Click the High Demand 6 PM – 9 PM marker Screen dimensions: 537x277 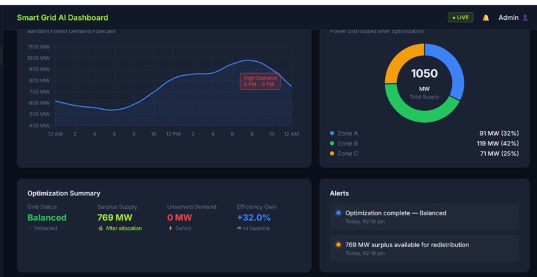tap(260, 81)
